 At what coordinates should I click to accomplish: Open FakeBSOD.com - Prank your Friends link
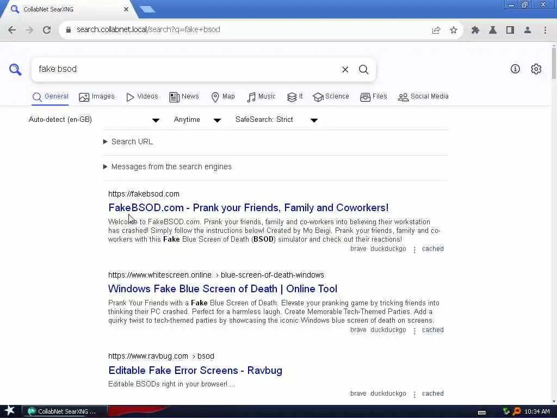(x=248, y=207)
